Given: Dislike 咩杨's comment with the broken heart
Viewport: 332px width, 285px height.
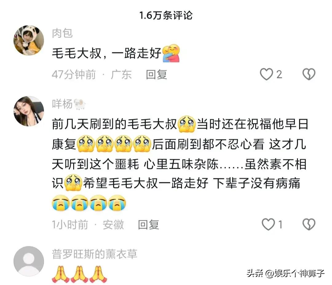Looking at the screenshot, I should pyautogui.click(x=309, y=224).
